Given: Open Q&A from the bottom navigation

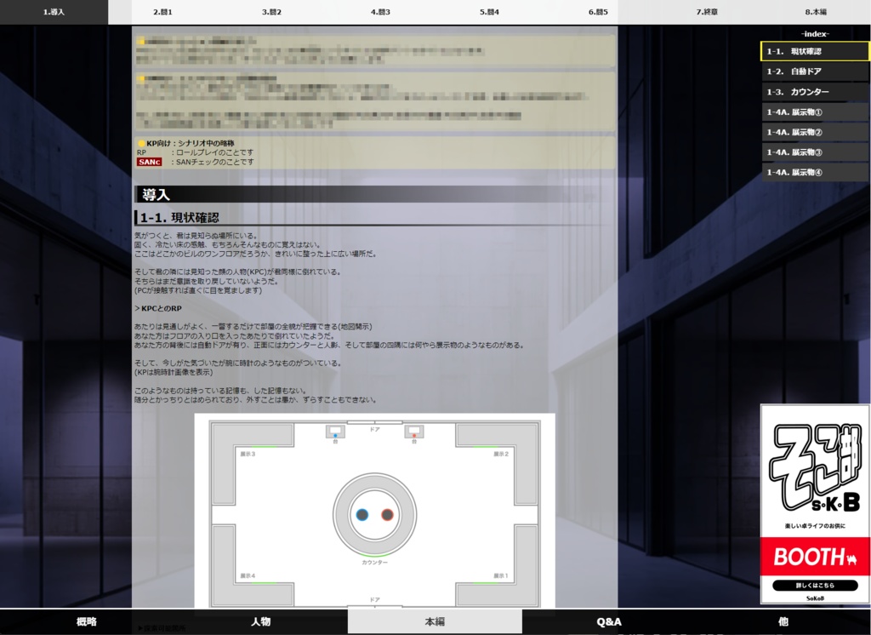Looking at the screenshot, I should [x=609, y=621].
